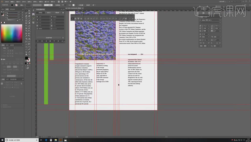This screenshot has width=251, height=142.
Task: Switch to the 自定义 tab in the guides panel
Action: 49,13
